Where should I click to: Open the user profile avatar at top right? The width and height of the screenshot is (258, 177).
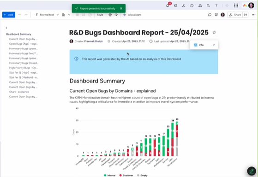coord(251,6)
